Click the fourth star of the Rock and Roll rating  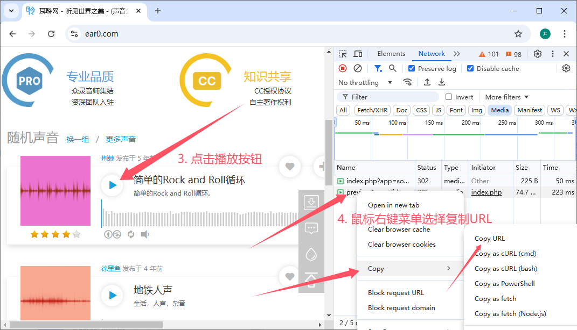(x=66, y=234)
